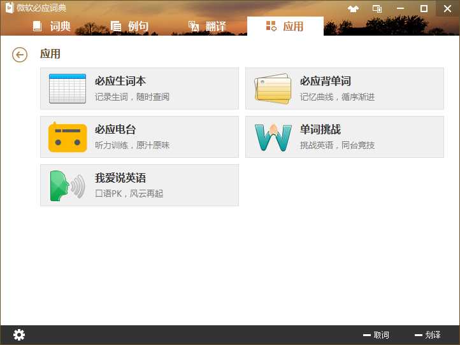This screenshot has height=345, width=460.
Task: Click the 记录生词，随时查阅 description
Action: coord(132,97)
